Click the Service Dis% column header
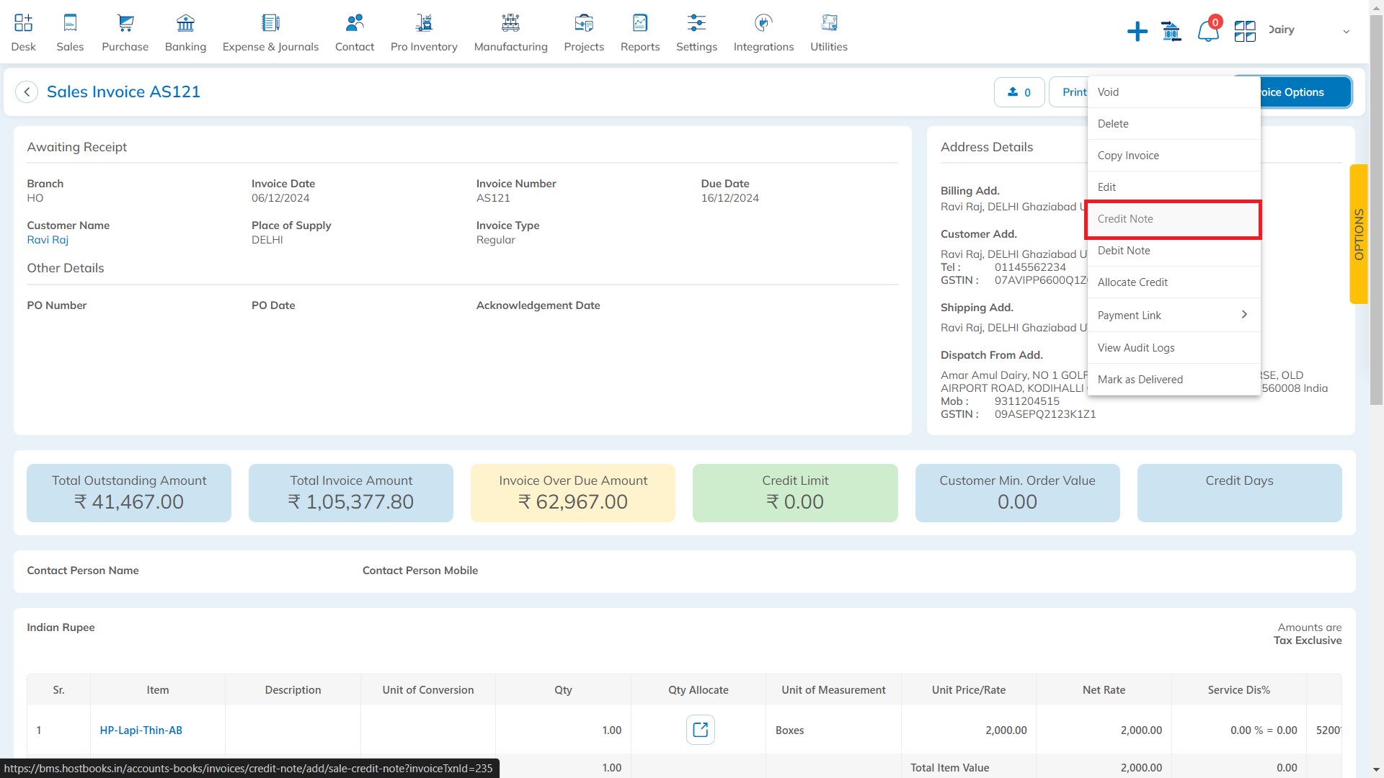 [x=1238, y=689]
